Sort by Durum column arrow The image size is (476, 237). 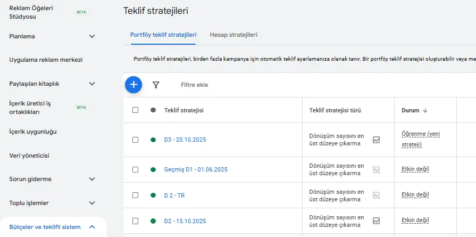click(425, 111)
